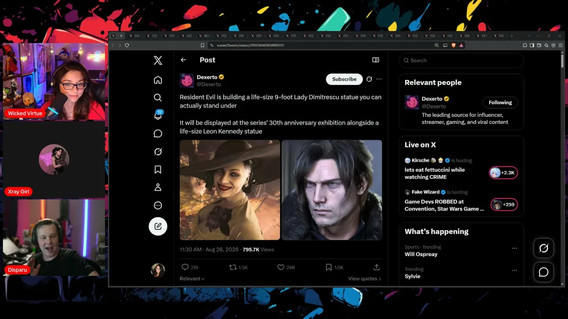Open the Leo AI sparkle icon
This screenshot has height=319, width=568.
coord(546,45)
